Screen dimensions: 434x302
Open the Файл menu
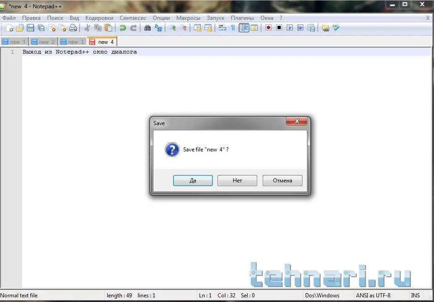9,18
